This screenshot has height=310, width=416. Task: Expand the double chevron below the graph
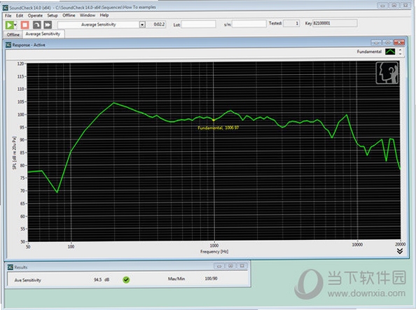[400, 251]
